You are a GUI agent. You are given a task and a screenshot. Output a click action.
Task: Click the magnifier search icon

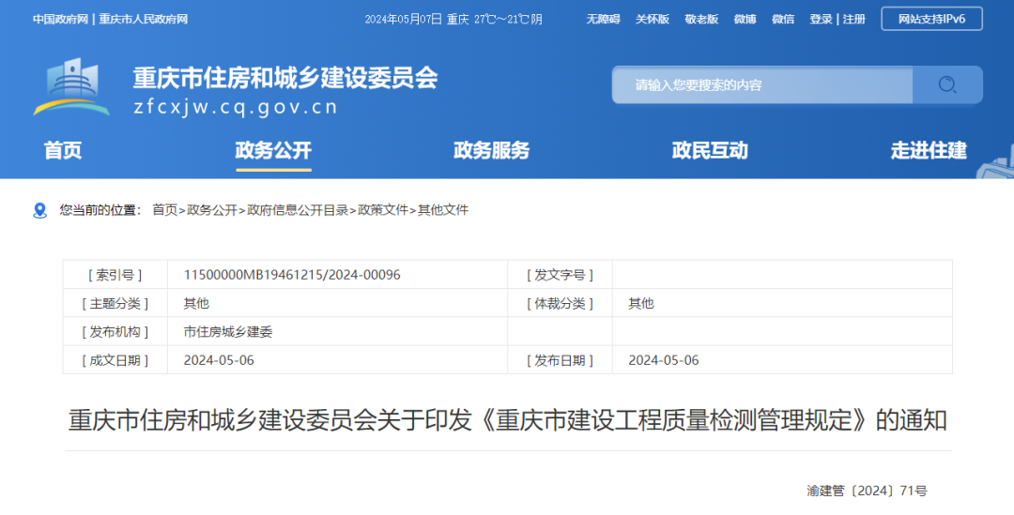tap(947, 85)
